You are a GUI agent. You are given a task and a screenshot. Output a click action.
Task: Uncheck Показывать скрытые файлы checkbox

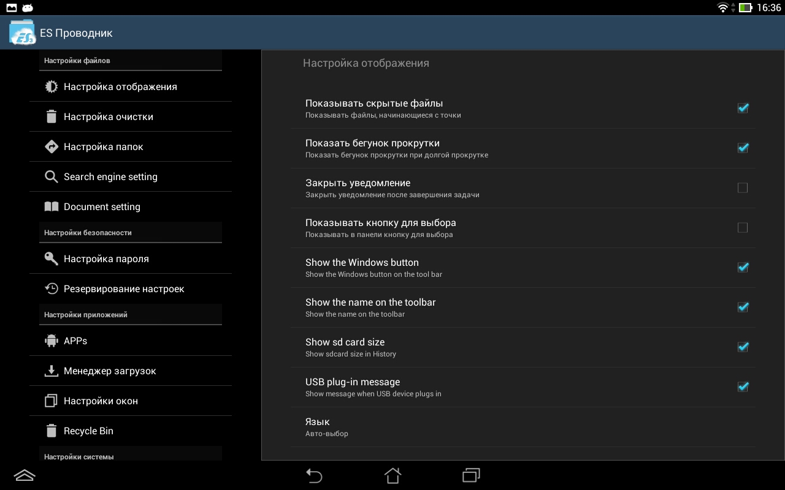(x=743, y=108)
